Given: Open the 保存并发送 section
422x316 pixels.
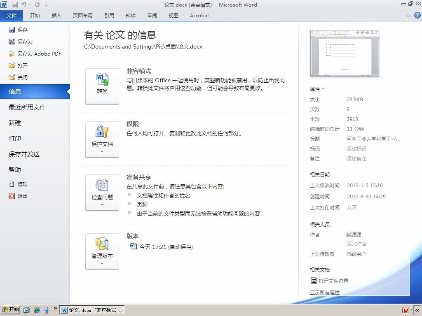Looking at the screenshot, I should coord(24,154).
